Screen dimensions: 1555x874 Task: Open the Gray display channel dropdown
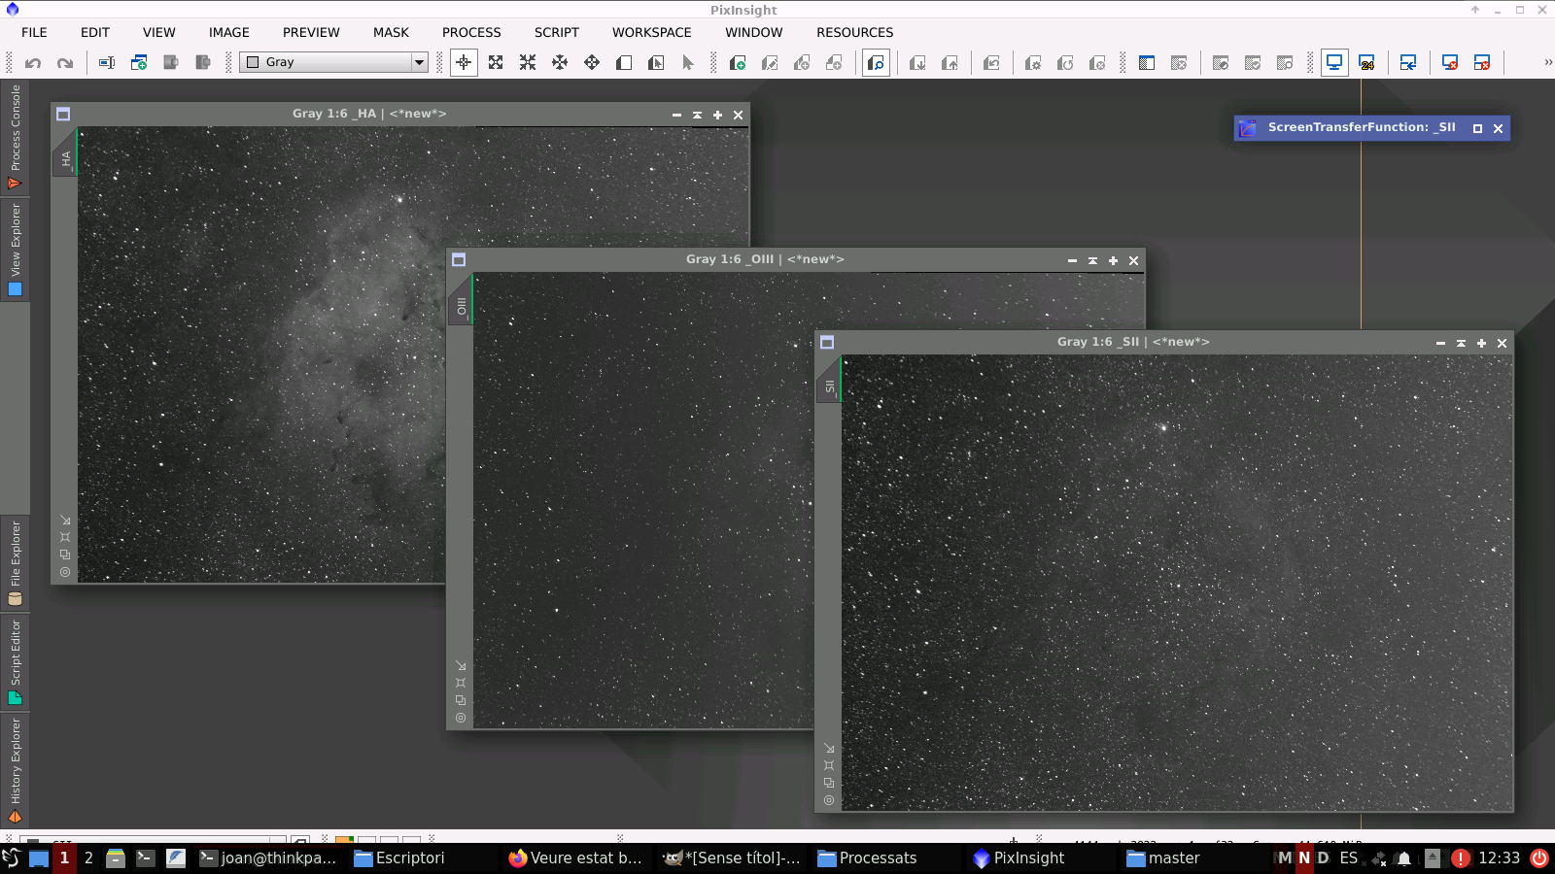pos(418,62)
